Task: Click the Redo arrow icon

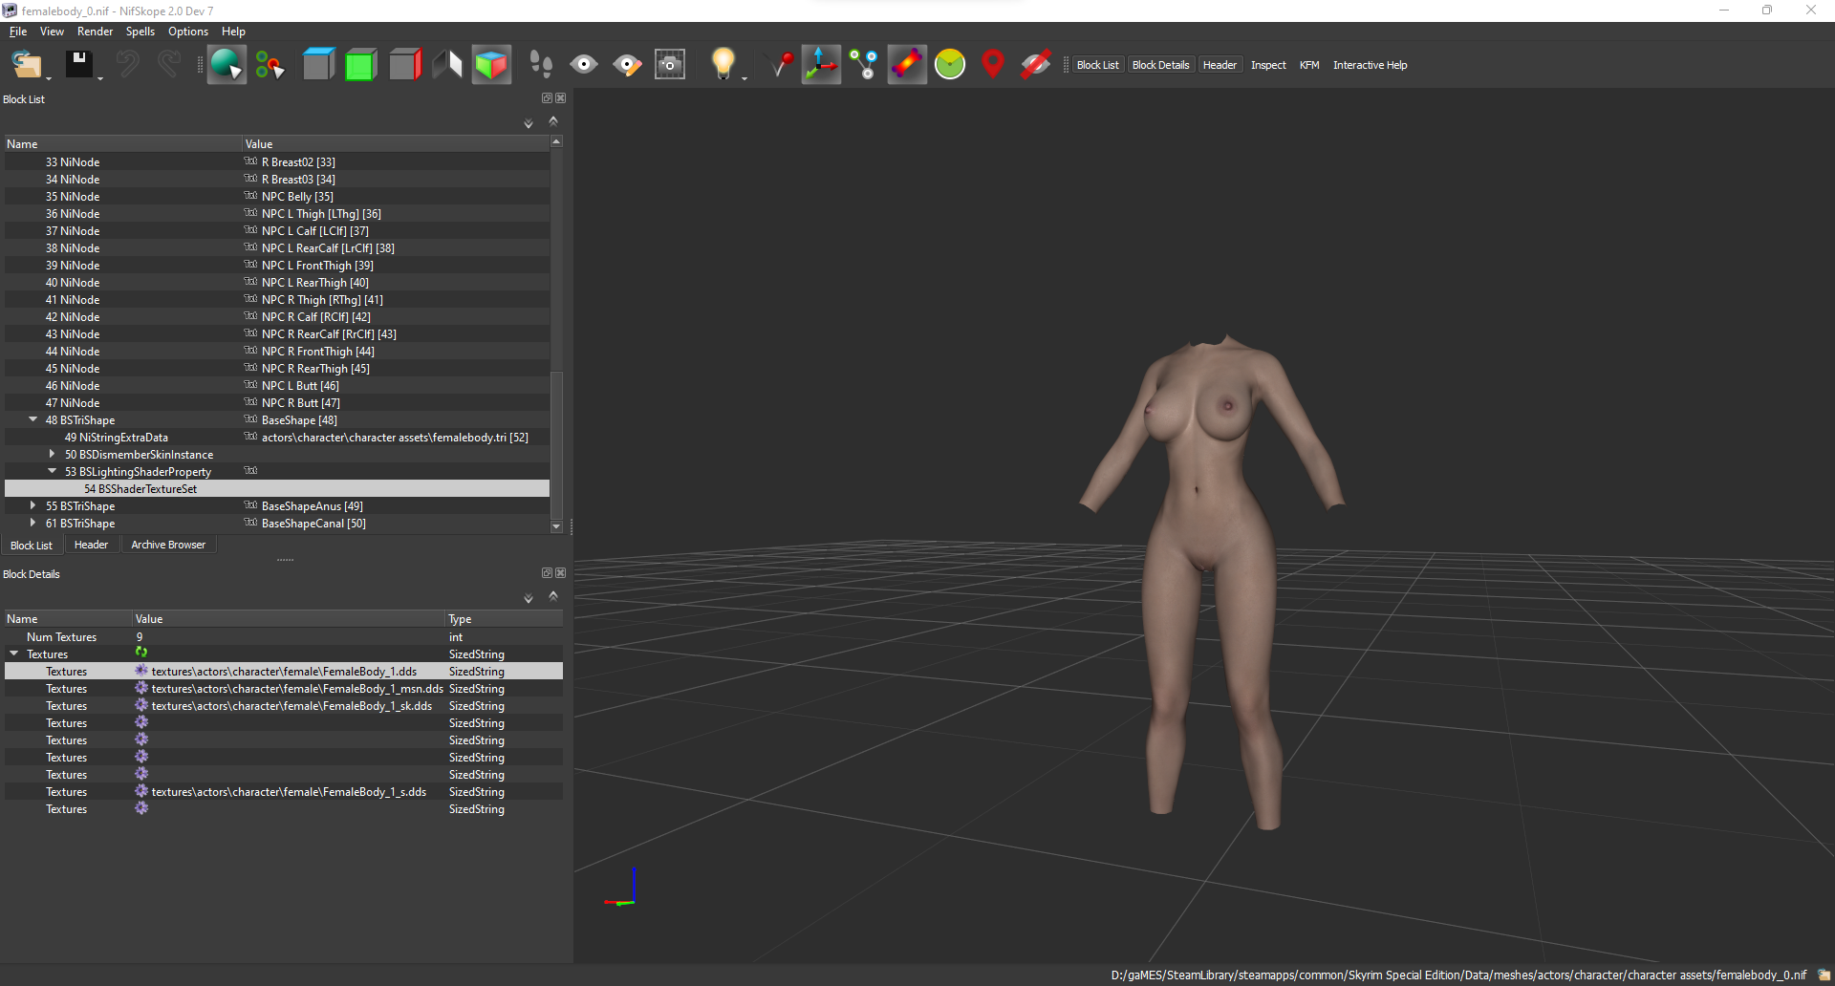Action: 169,64
